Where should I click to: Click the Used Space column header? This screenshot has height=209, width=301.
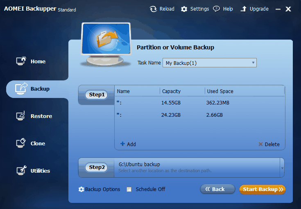[x=220, y=91]
